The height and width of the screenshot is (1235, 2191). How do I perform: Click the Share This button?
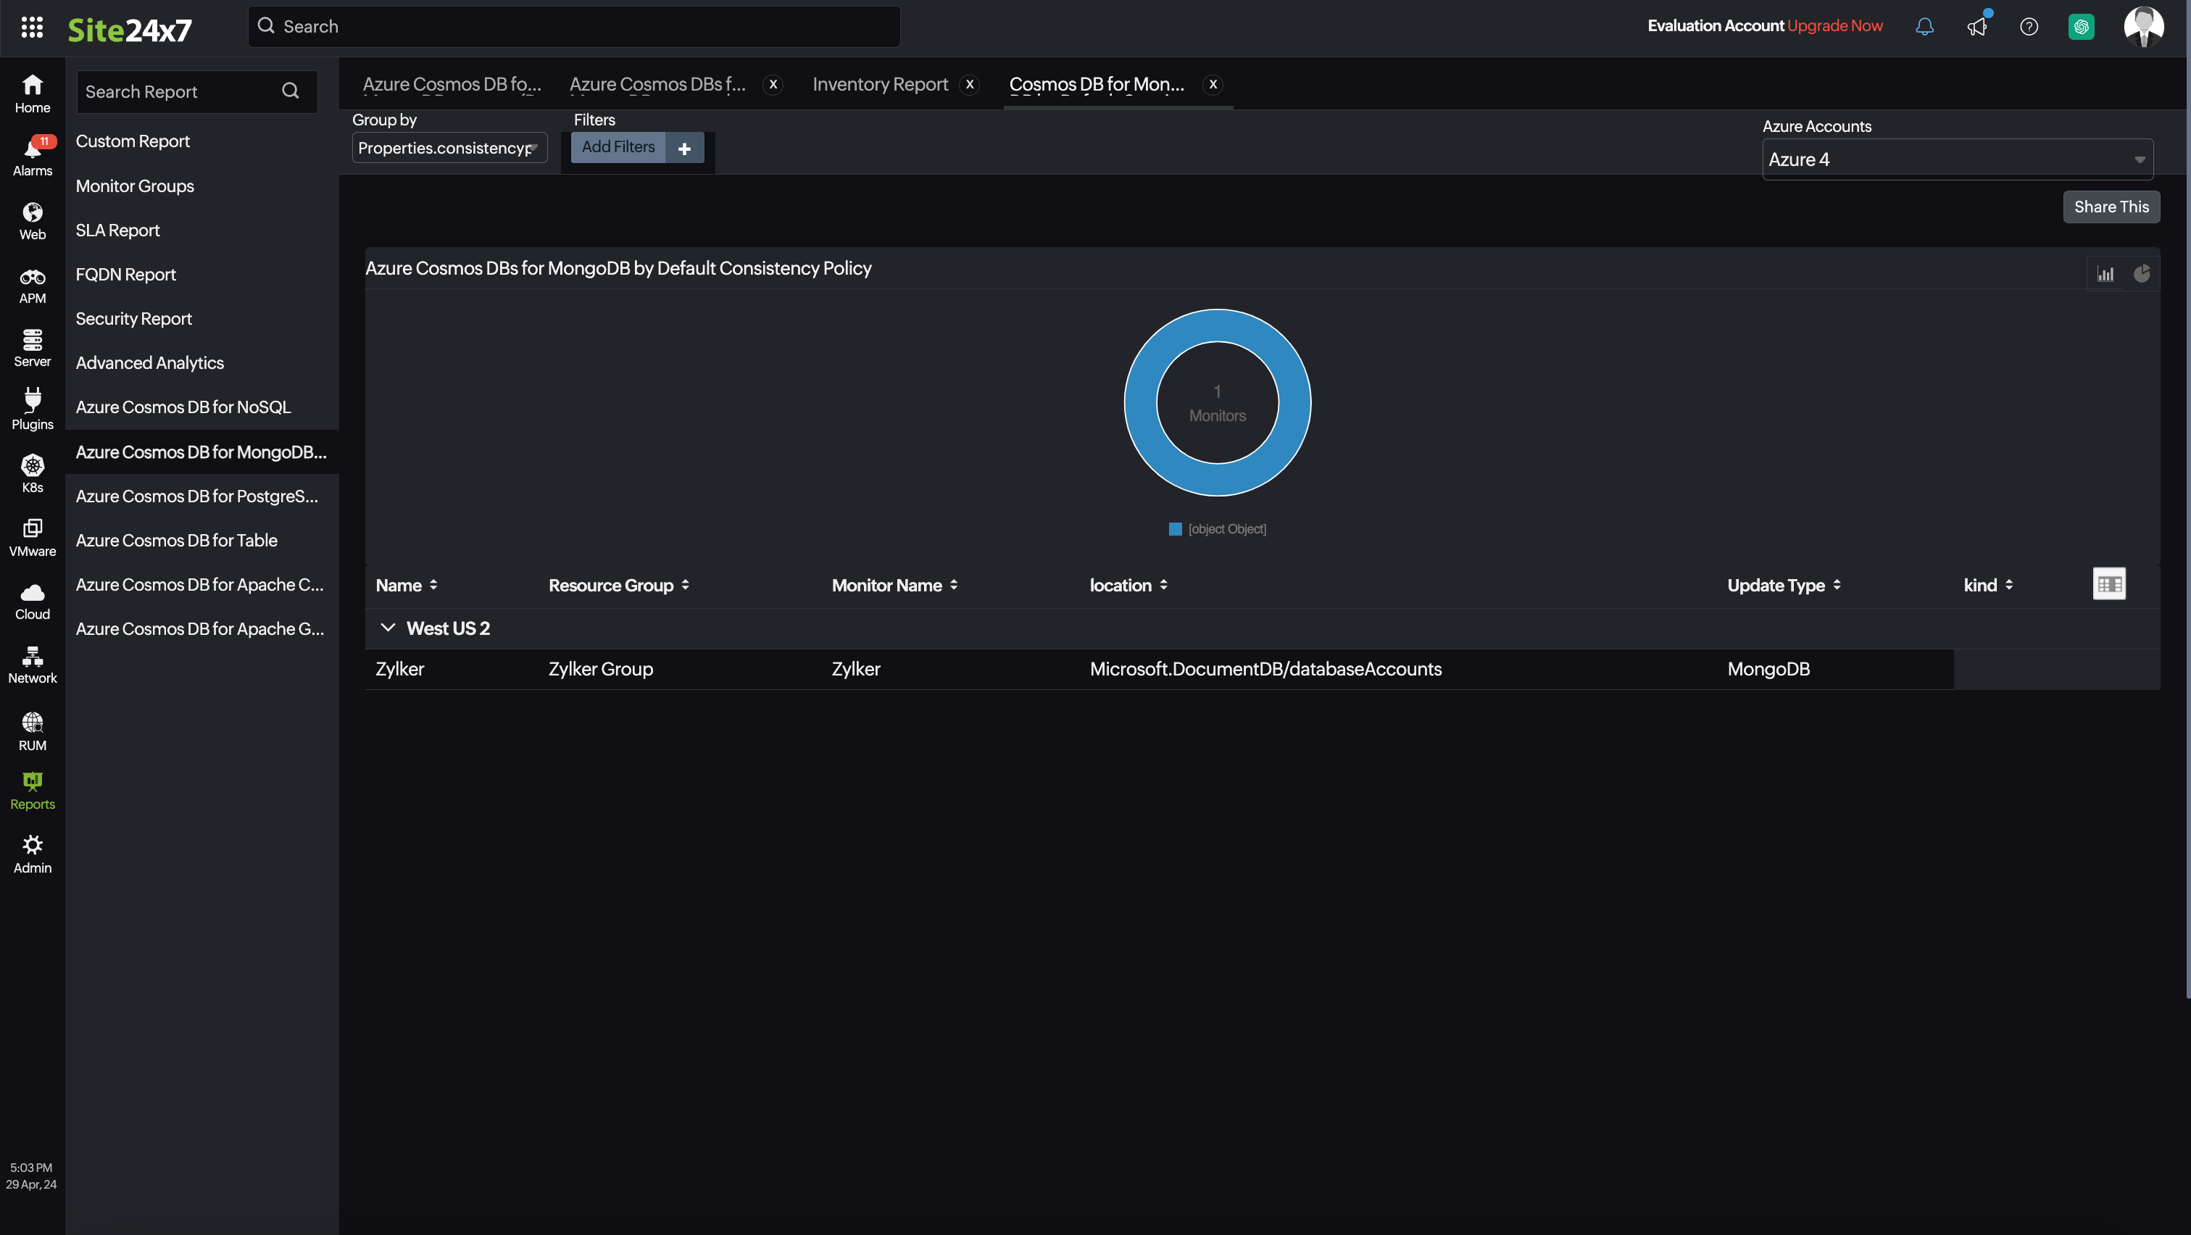[2111, 206]
